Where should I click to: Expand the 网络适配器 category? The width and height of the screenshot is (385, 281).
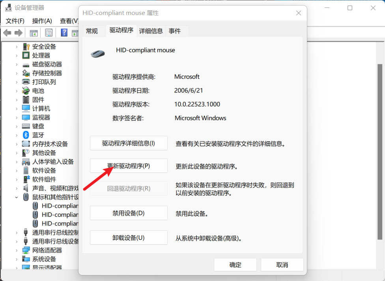tap(17, 250)
